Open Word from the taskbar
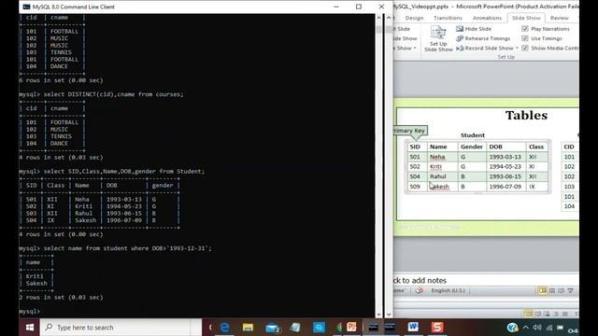The image size is (598, 336). point(413,327)
